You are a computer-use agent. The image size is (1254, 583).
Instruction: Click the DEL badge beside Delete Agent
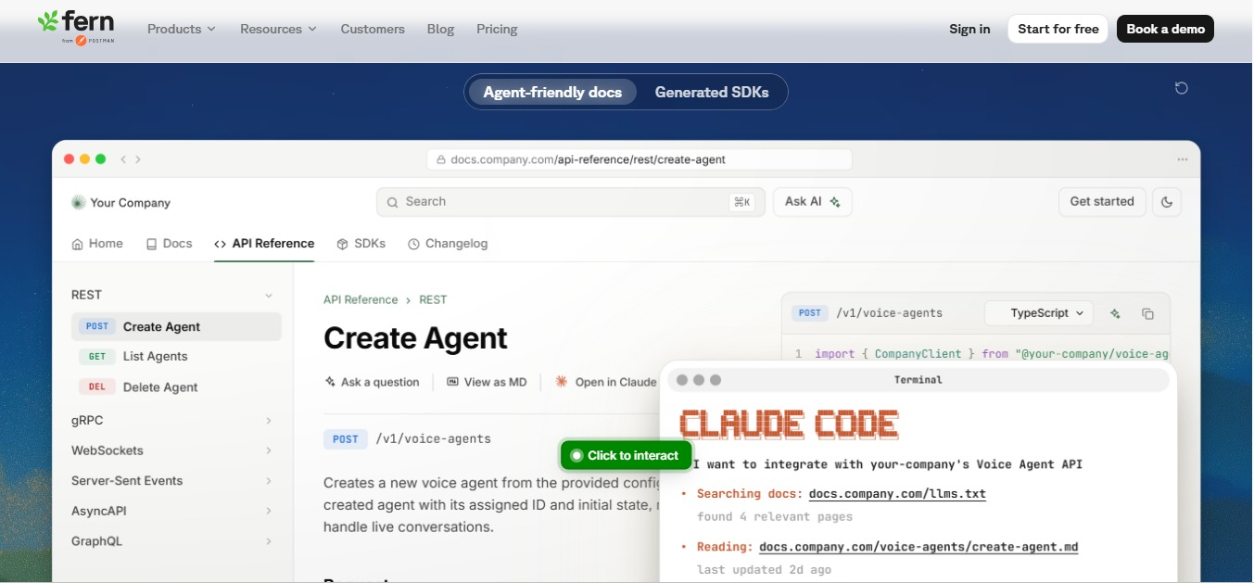tap(97, 387)
